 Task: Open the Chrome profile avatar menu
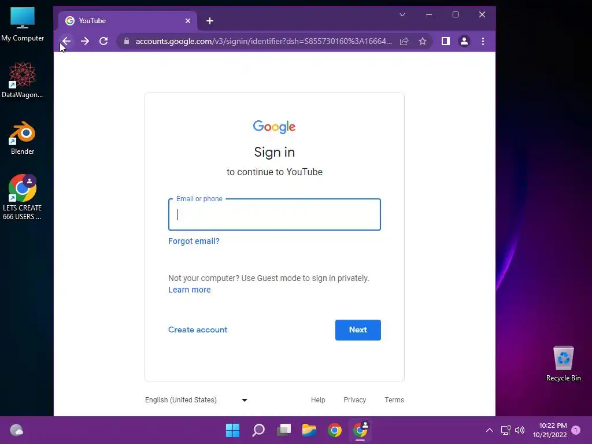tap(464, 41)
